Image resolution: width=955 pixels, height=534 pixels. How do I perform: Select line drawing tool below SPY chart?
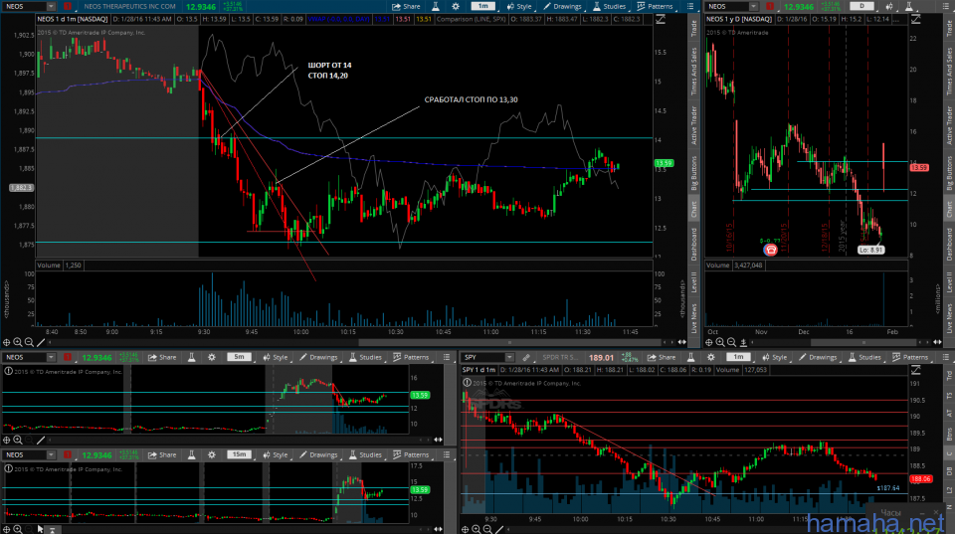(x=499, y=529)
